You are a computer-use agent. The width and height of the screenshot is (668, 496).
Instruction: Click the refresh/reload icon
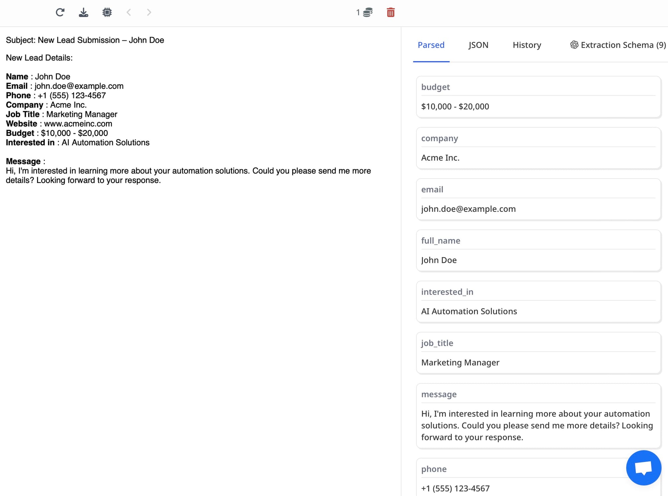(x=60, y=12)
